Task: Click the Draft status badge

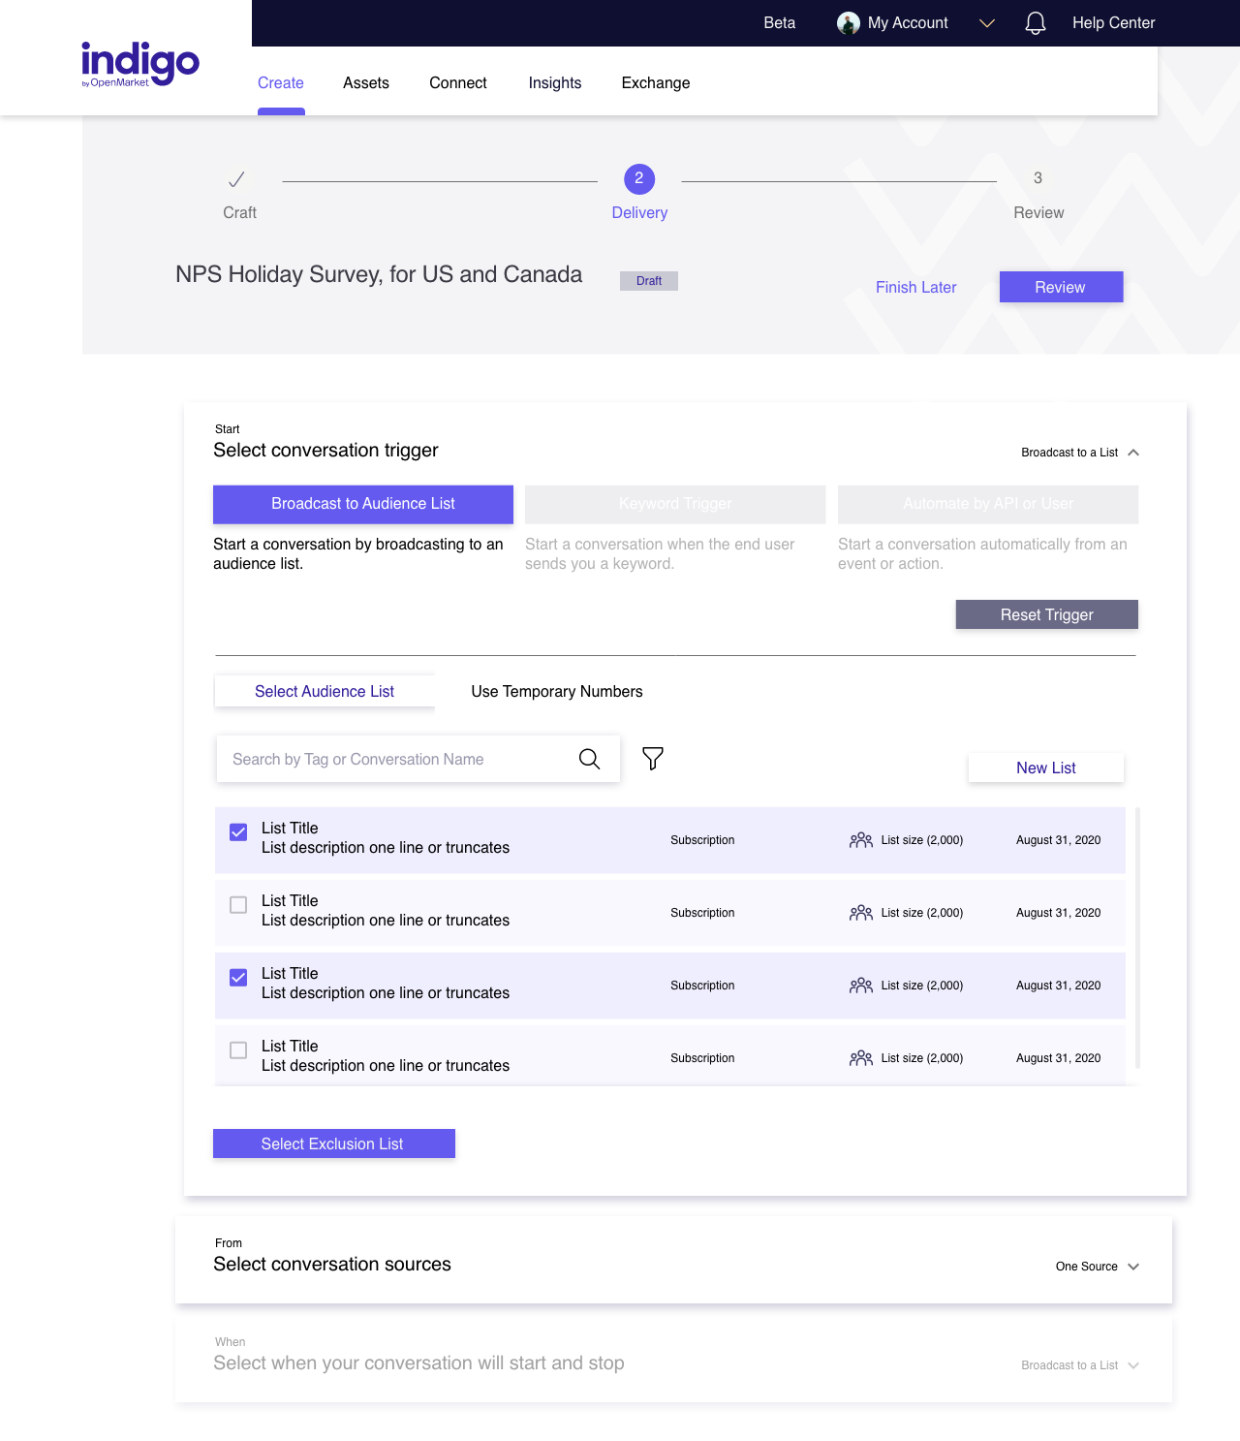Action: pos(649,281)
